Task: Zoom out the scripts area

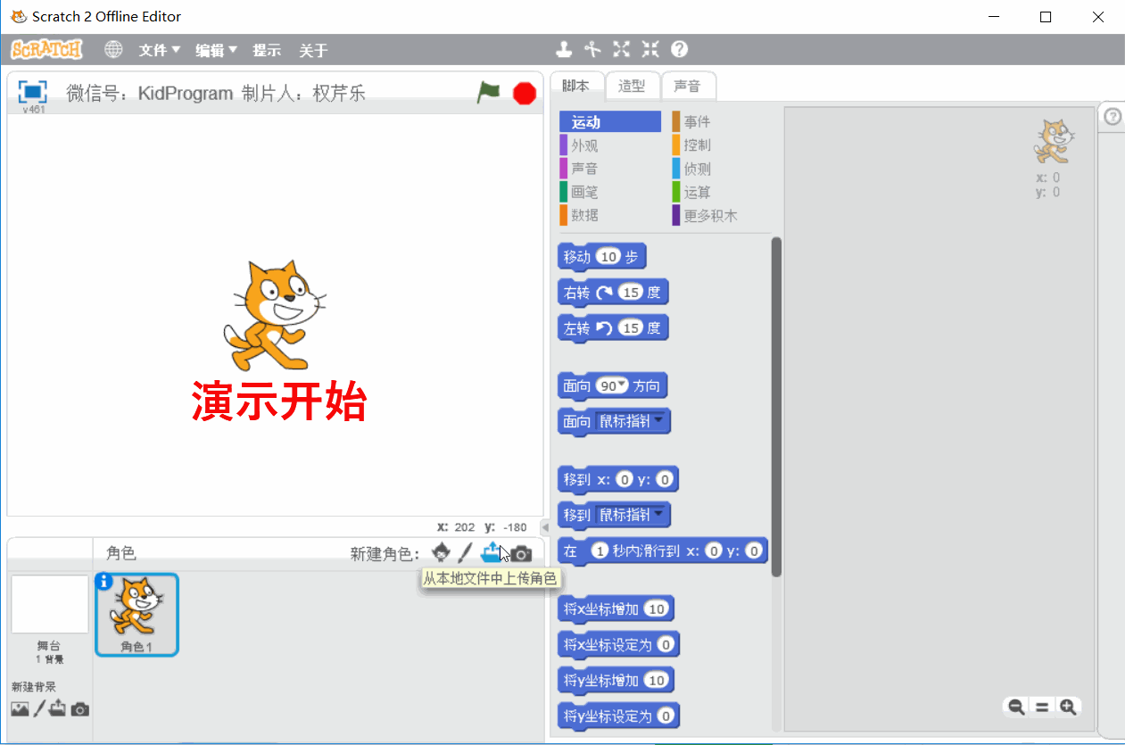Action: (1016, 707)
